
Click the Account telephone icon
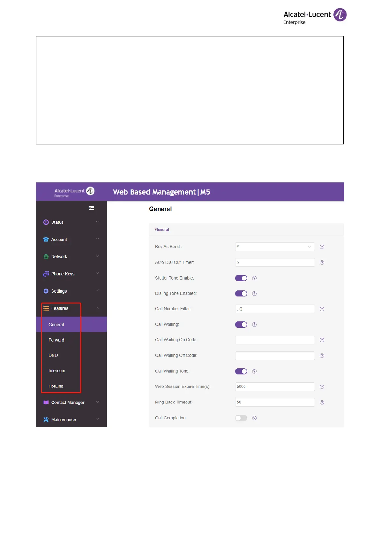tap(46, 240)
